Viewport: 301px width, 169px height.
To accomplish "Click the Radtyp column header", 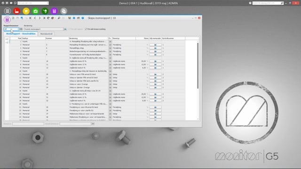I will (33, 38).
